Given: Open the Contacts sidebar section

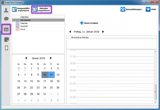Looking at the screenshot, I should point(6,10).
